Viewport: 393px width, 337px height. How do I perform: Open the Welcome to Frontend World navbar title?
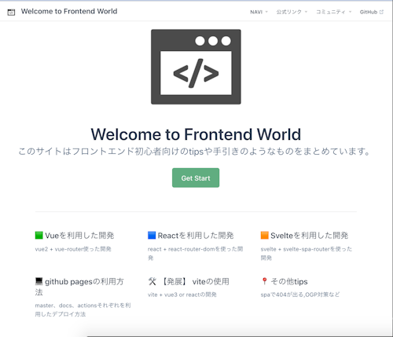(x=69, y=12)
